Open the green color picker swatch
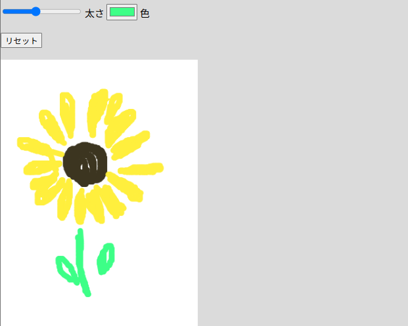408x326 pixels. [x=122, y=12]
